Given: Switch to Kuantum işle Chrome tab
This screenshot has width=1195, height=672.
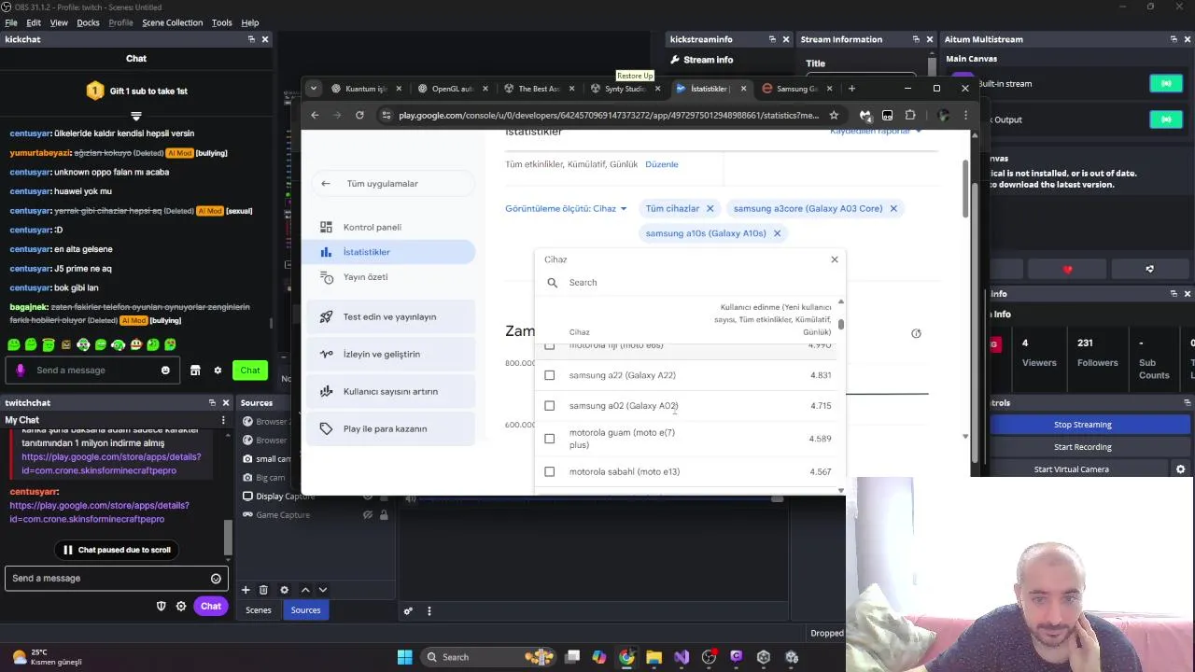Looking at the screenshot, I should [366, 89].
